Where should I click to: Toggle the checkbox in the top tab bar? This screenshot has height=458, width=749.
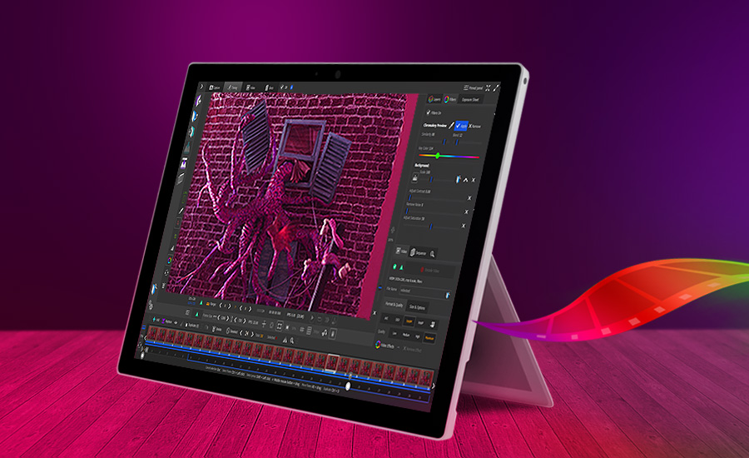283,87
